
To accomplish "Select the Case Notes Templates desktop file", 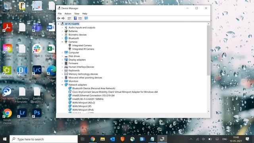I will click(22, 95).
